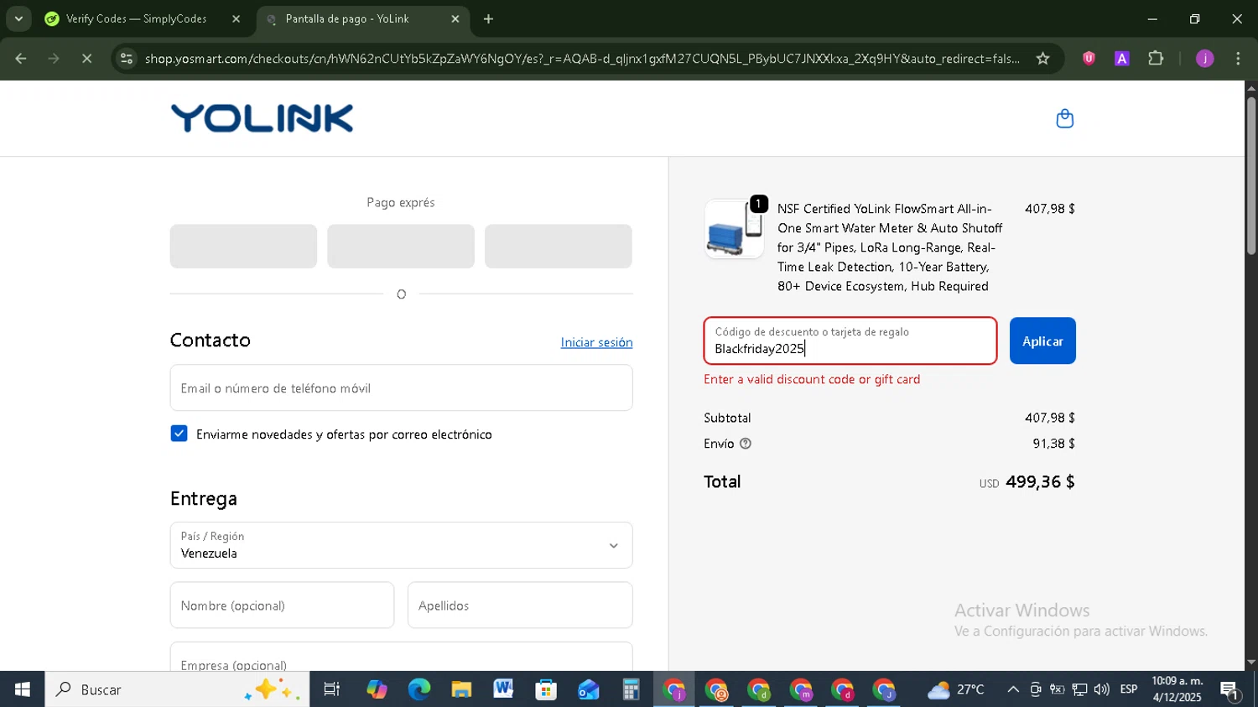Click the discount code input field

(850, 341)
